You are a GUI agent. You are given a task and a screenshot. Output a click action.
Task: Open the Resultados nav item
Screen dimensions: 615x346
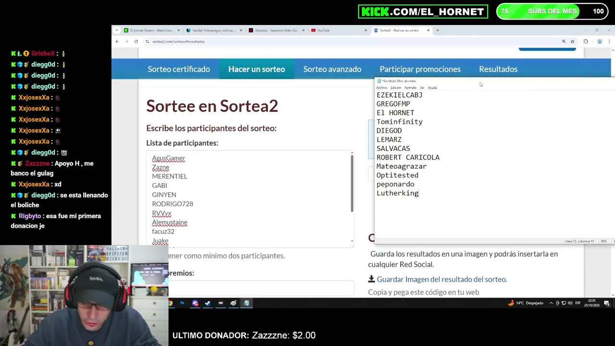(x=498, y=69)
